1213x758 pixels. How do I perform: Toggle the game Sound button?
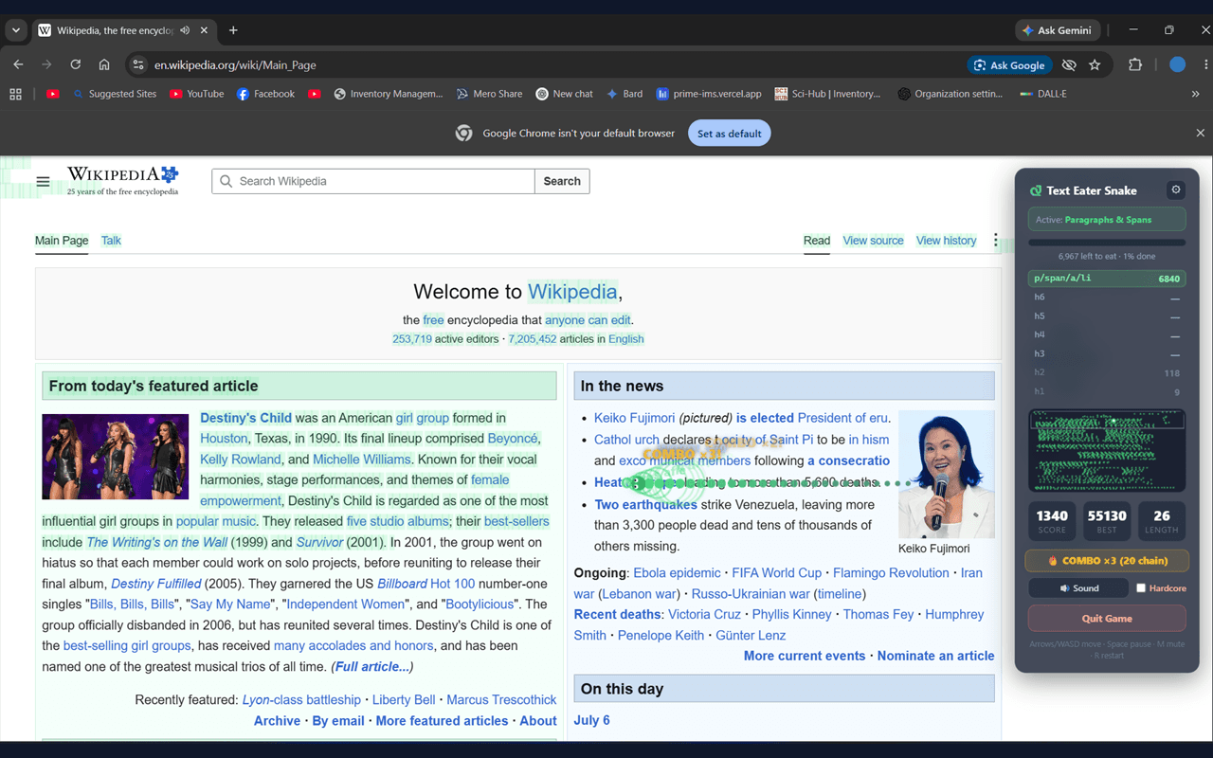1078,588
